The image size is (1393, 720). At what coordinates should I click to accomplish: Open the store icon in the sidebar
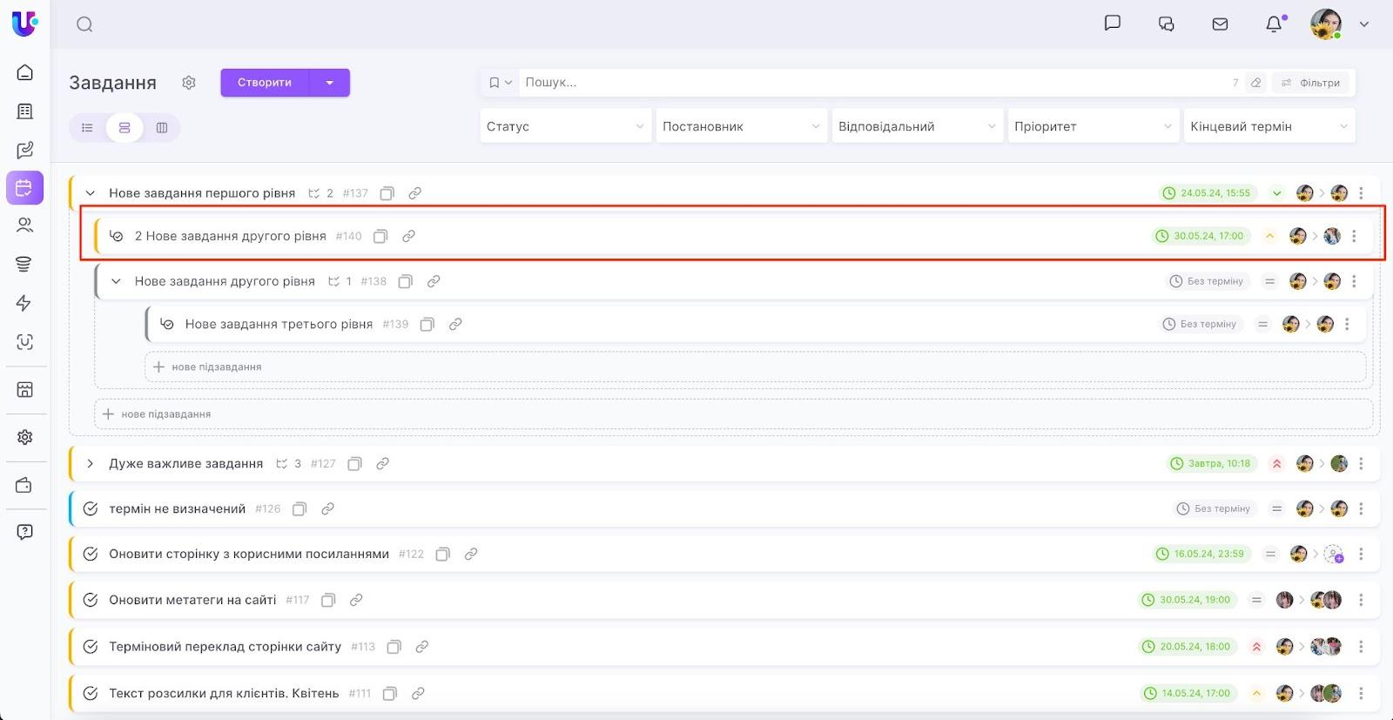[24, 389]
